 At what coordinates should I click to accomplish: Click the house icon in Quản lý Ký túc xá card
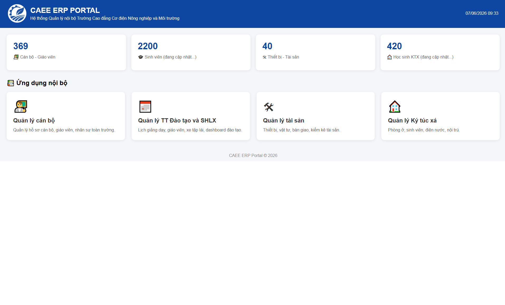pyautogui.click(x=395, y=107)
